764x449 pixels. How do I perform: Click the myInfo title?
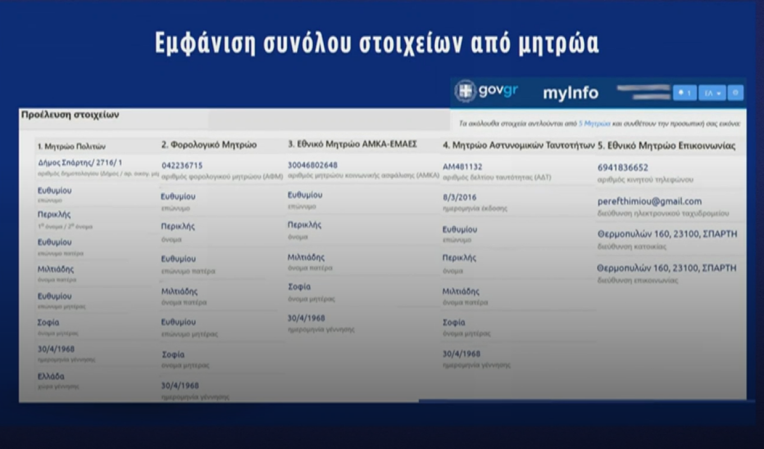570,93
